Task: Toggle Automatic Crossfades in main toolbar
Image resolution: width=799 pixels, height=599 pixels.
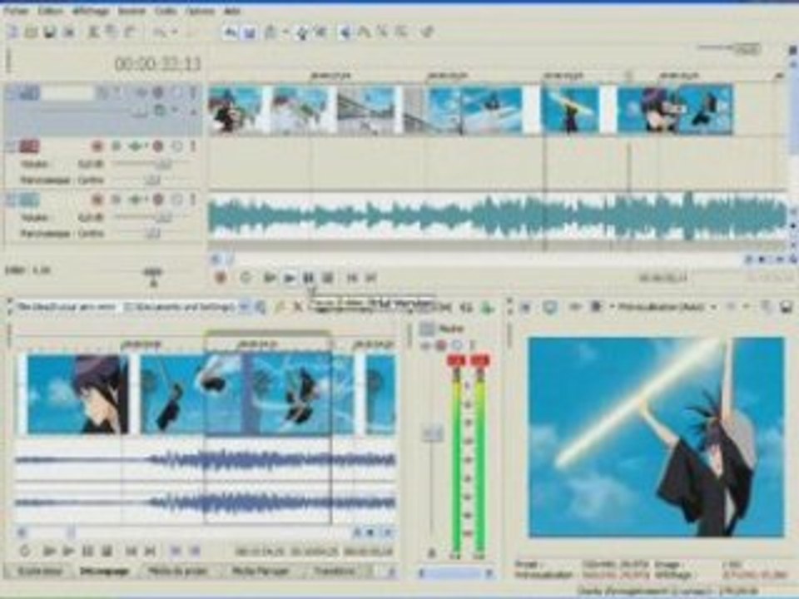Action: pyautogui.click(x=249, y=32)
